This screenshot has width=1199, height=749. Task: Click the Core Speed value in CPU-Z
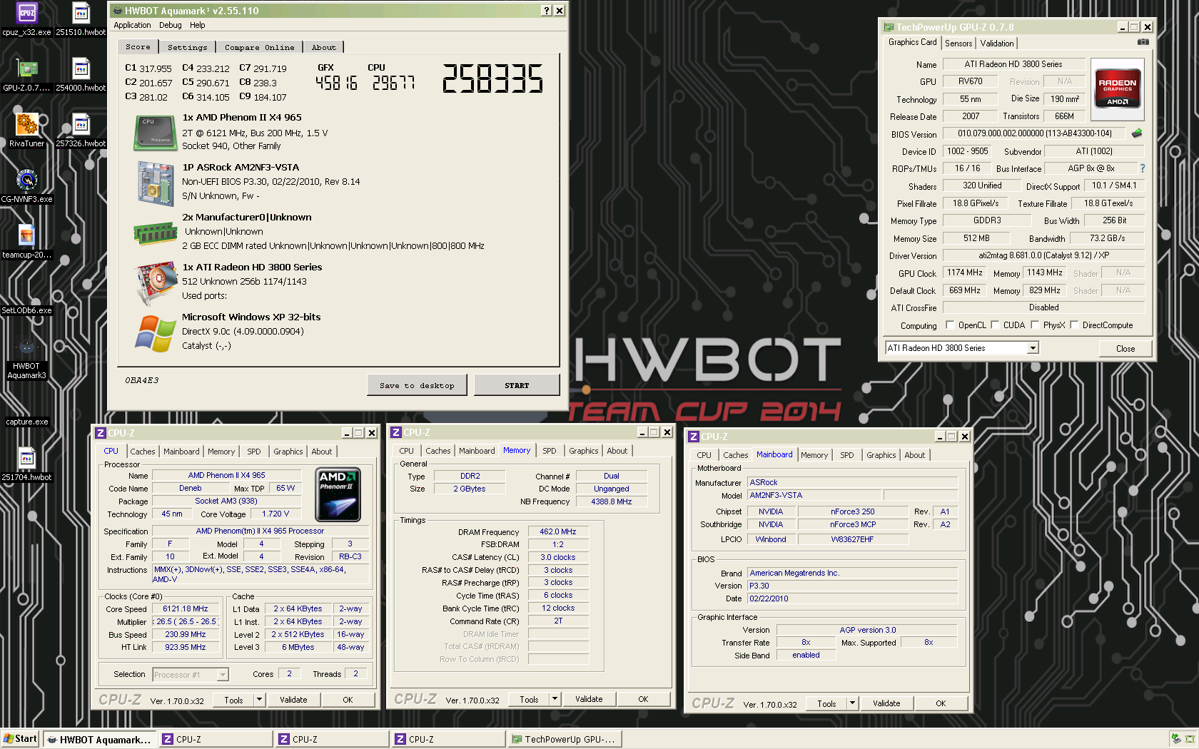(x=186, y=609)
